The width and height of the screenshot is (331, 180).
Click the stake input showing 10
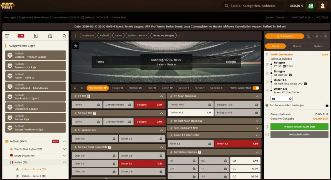280,99
